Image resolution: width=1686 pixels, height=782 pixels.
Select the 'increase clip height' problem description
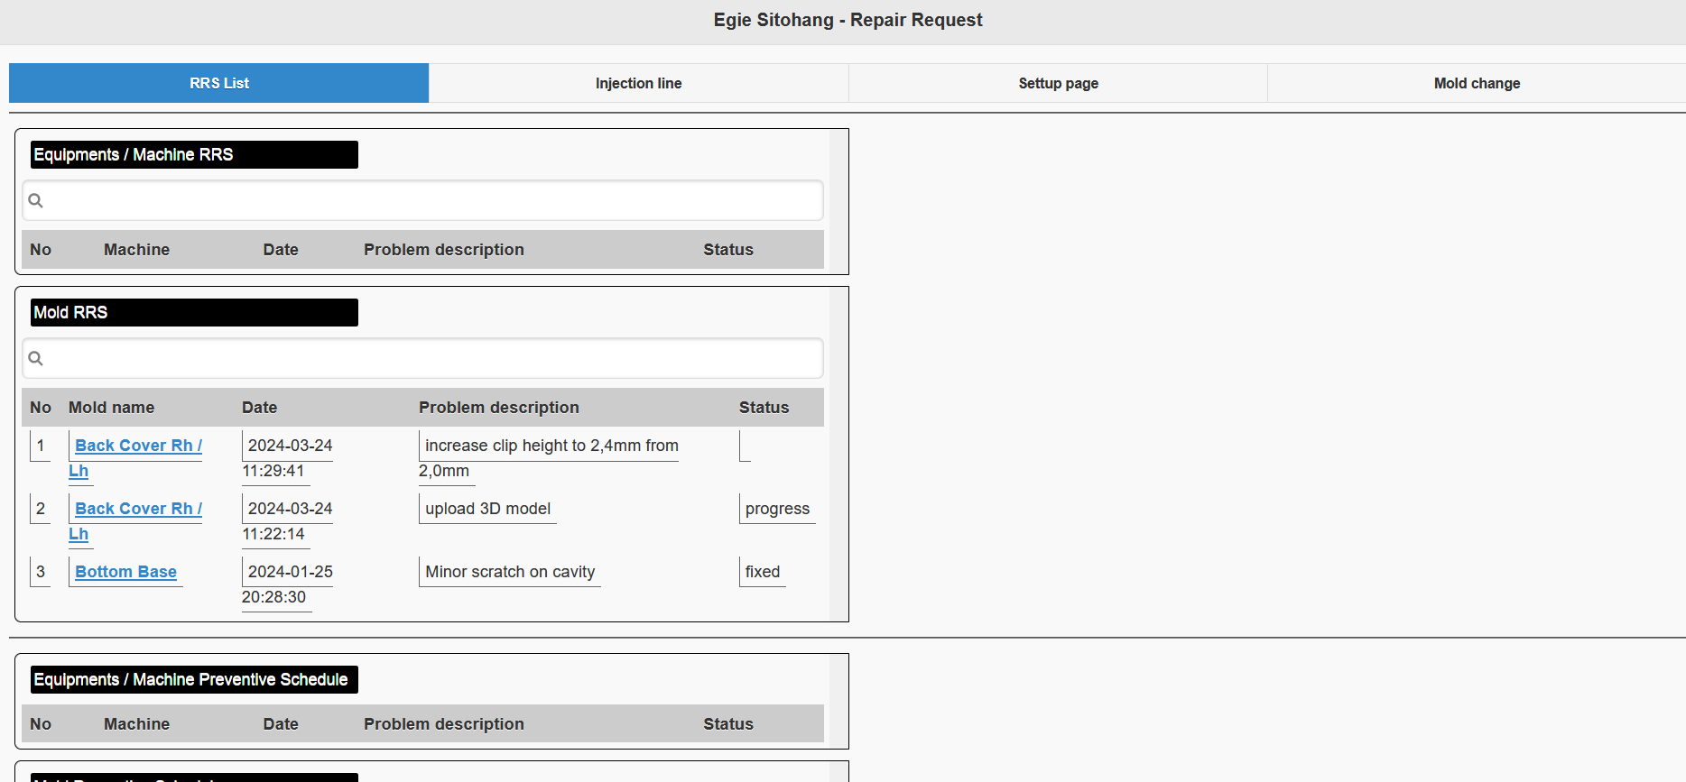(551, 446)
